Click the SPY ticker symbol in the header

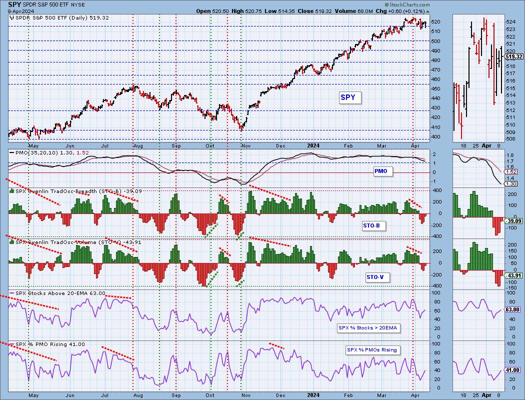[14, 4]
